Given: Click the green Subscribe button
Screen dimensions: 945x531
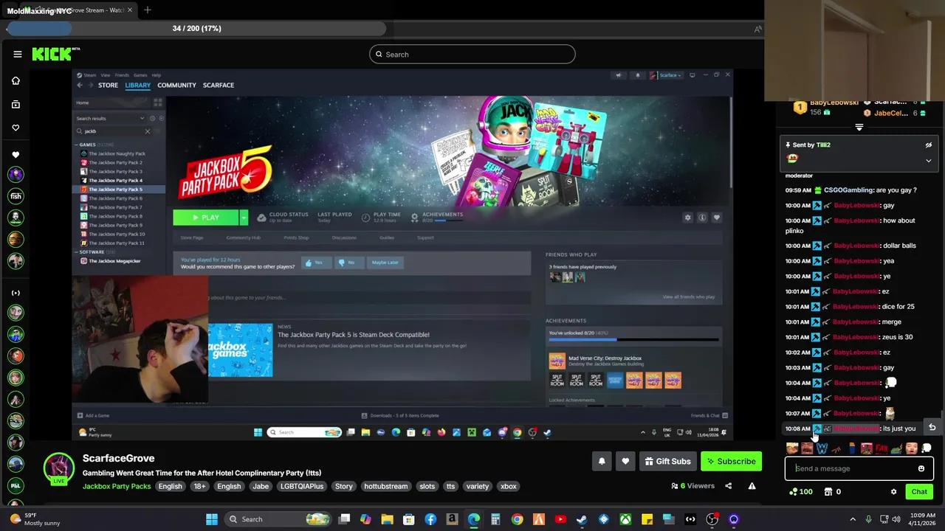Looking at the screenshot, I should point(731,462).
